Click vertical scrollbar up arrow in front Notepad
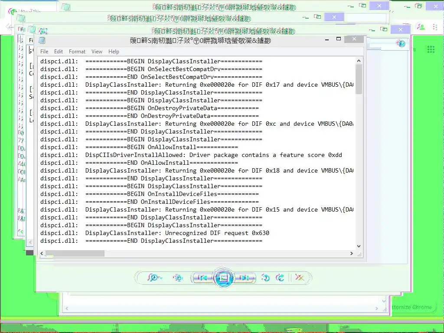The width and height of the screenshot is (444, 333). (359, 61)
